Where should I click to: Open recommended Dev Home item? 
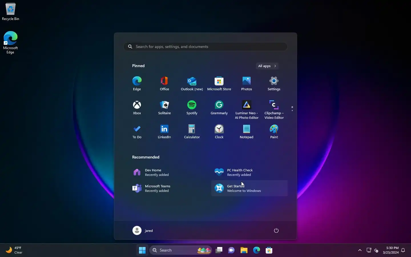pos(167,172)
